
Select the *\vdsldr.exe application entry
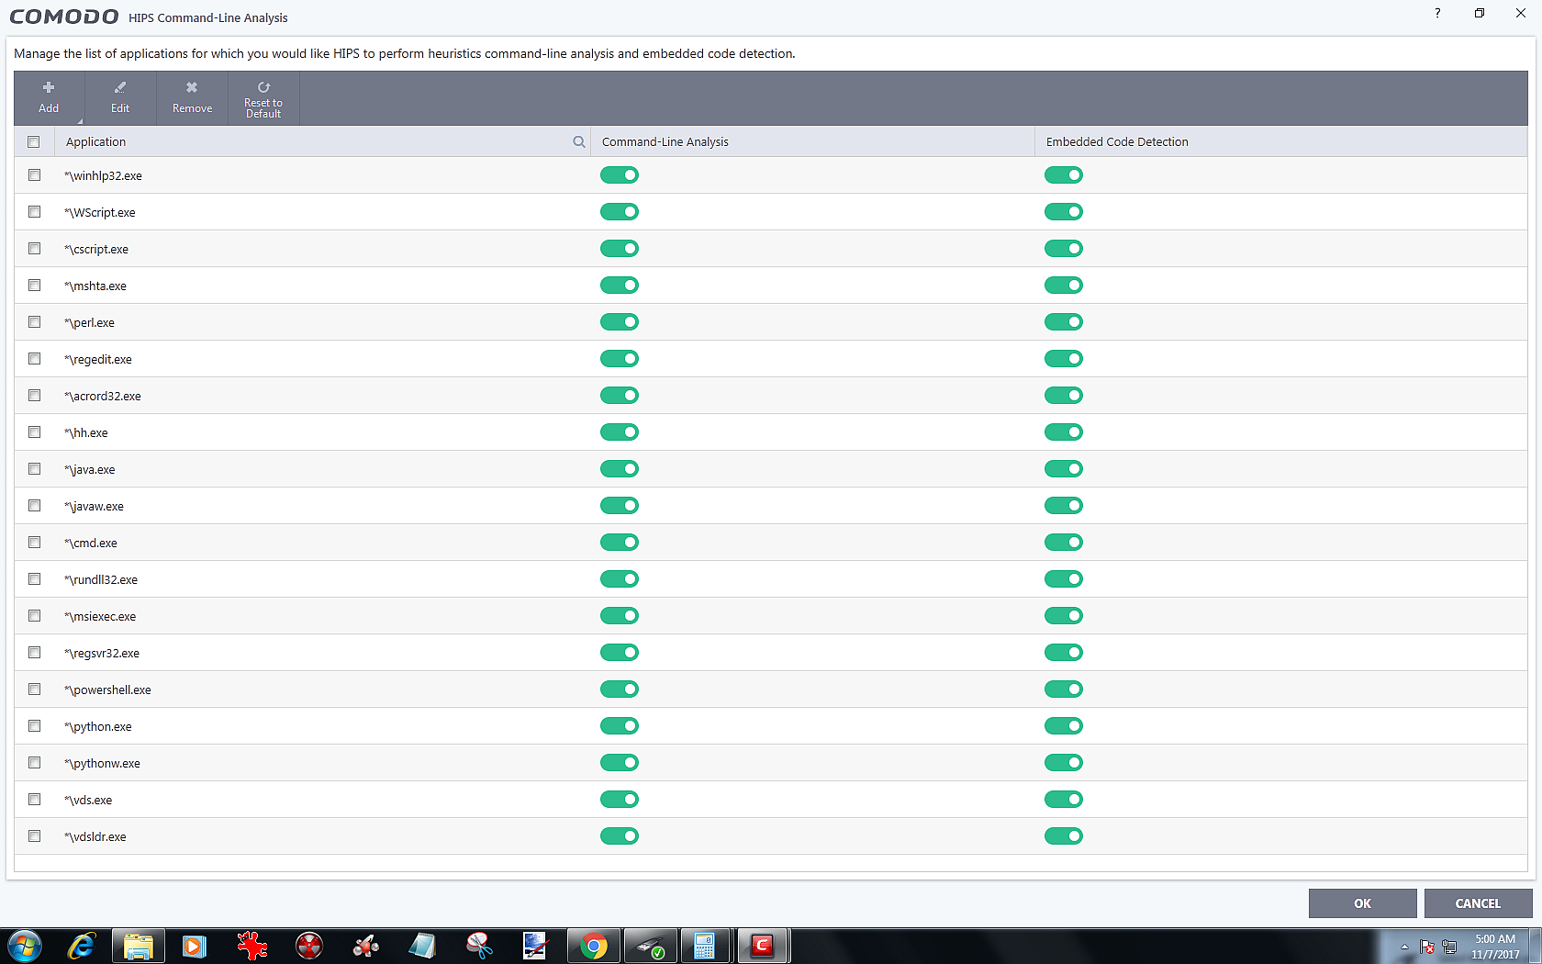tap(95, 836)
